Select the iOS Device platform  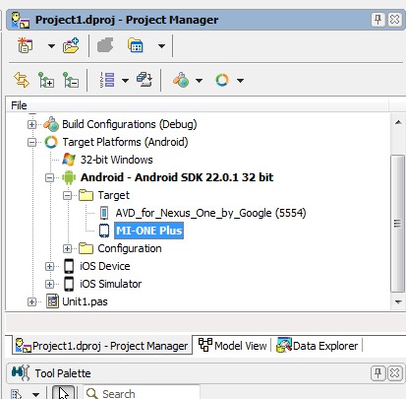[x=105, y=266]
